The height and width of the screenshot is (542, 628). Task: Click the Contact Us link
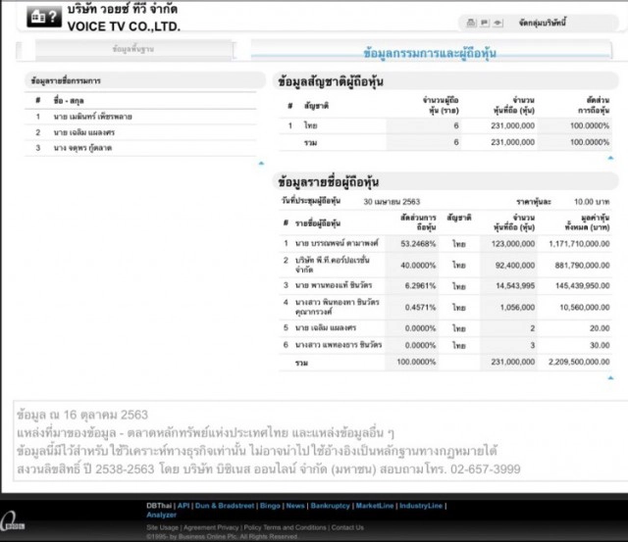pyautogui.click(x=347, y=527)
